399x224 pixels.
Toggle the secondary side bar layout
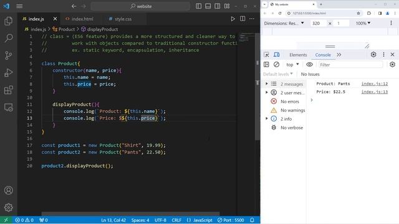click(218, 6)
